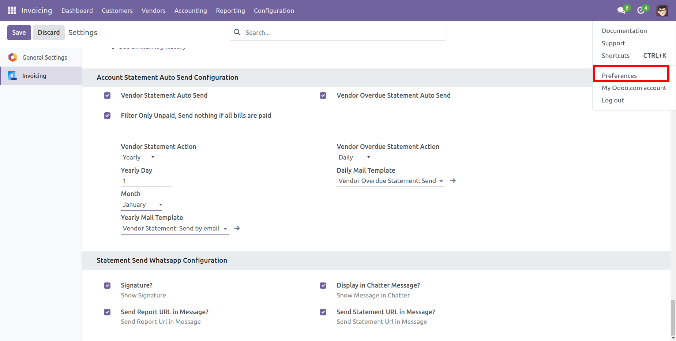Open the conversations chat icon
This screenshot has width=676, height=341.
[x=621, y=11]
